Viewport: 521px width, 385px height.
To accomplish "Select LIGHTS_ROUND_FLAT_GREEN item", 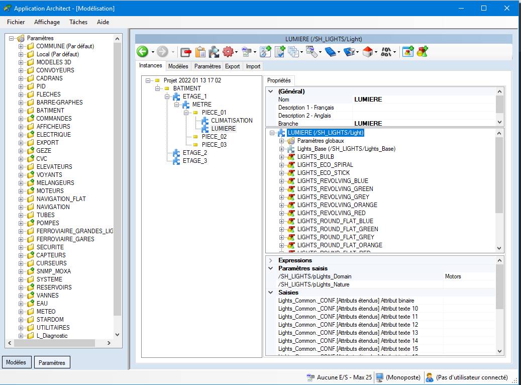I will click(338, 229).
